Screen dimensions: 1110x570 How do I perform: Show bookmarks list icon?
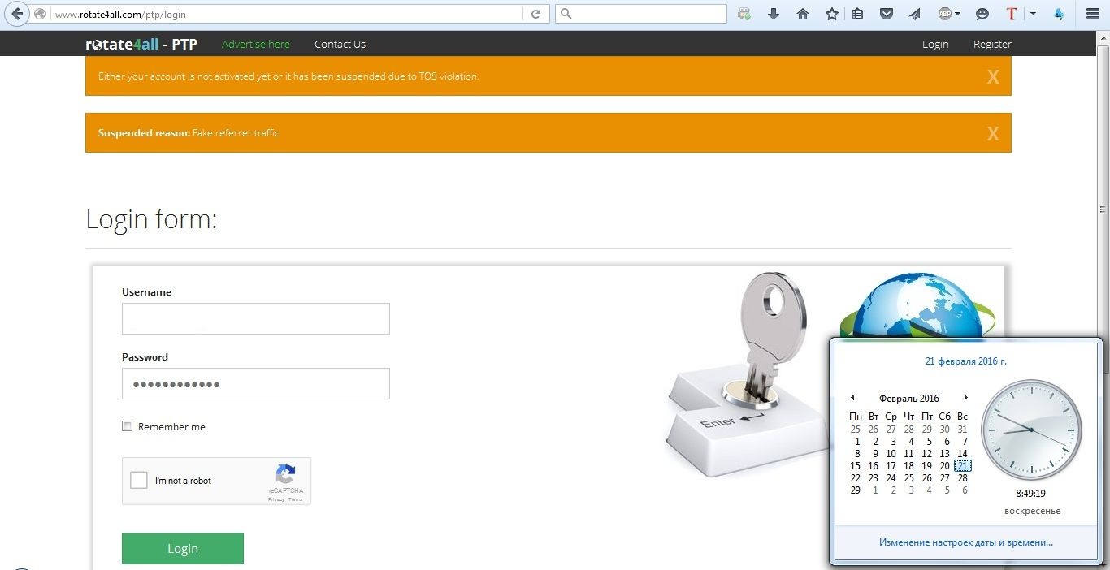pyautogui.click(x=857, y=14)
